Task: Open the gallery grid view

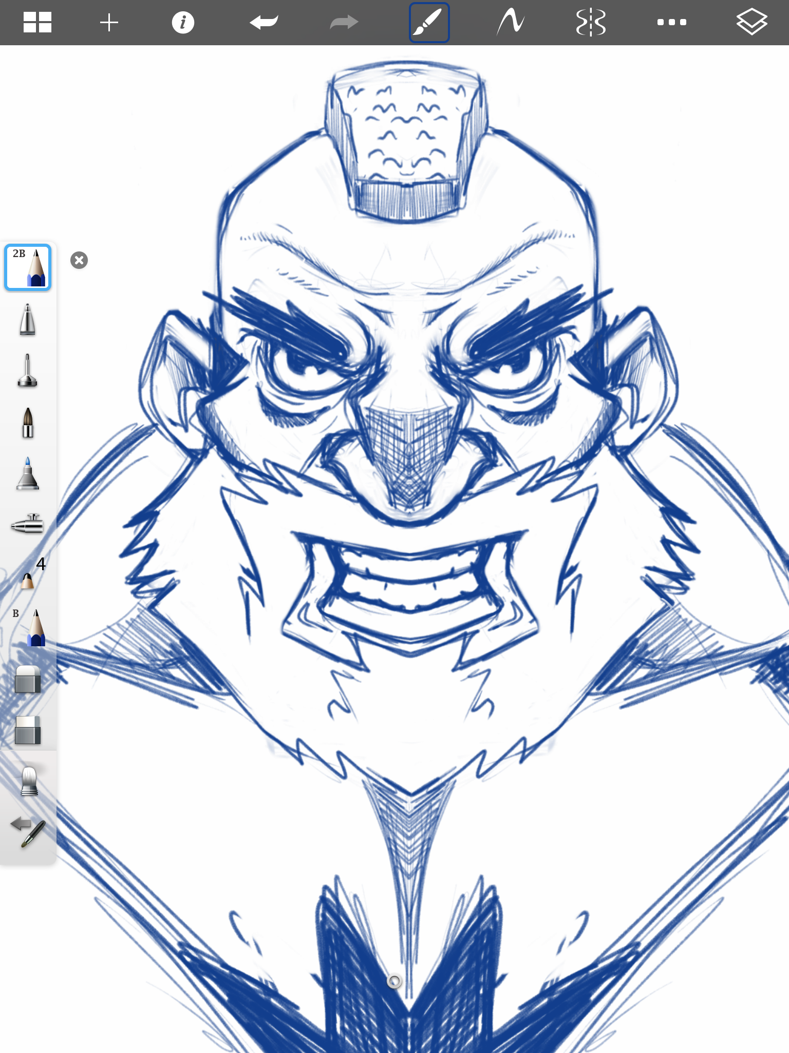Action: tap(37, 23)
